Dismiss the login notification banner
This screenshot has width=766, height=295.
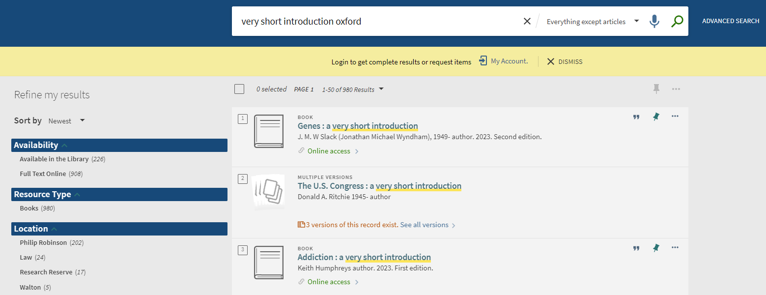pyautogui.click(x=564, y=61)
